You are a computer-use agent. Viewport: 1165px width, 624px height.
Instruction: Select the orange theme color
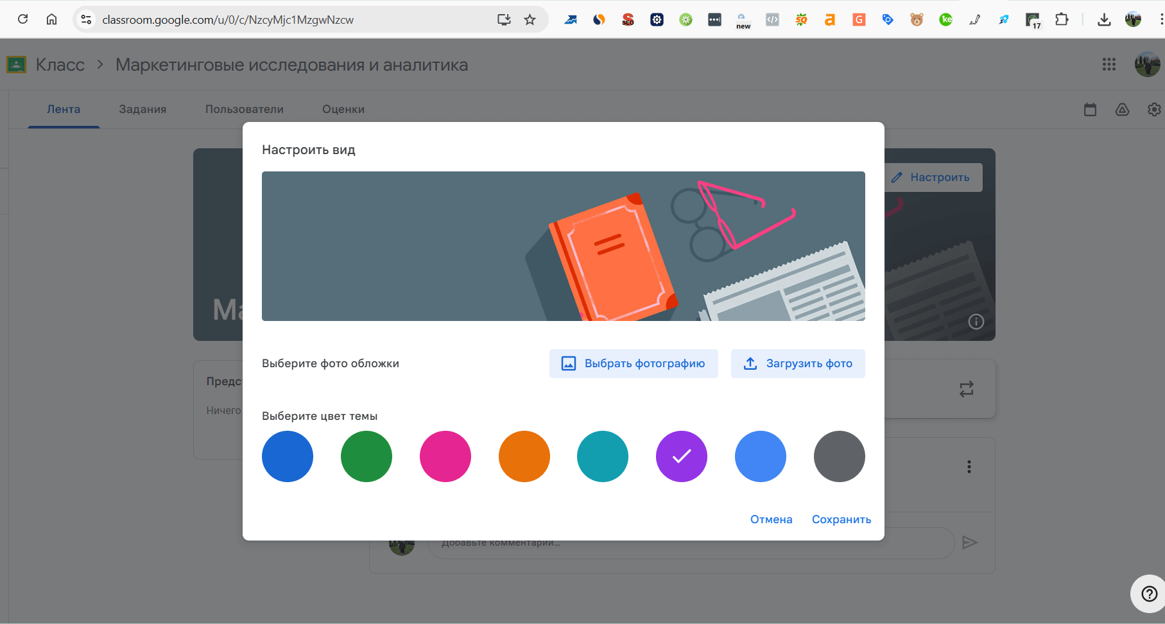point(524,456)
